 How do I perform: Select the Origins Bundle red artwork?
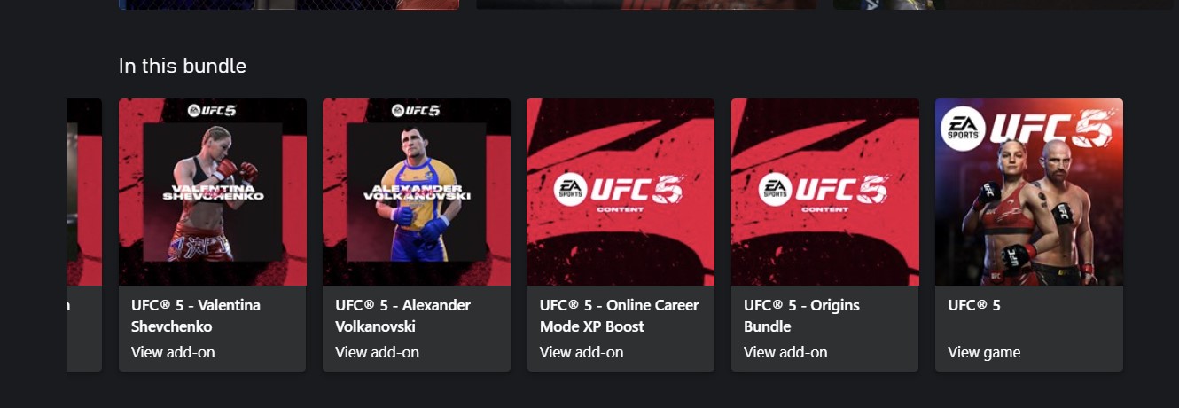[x=825, y=192]
